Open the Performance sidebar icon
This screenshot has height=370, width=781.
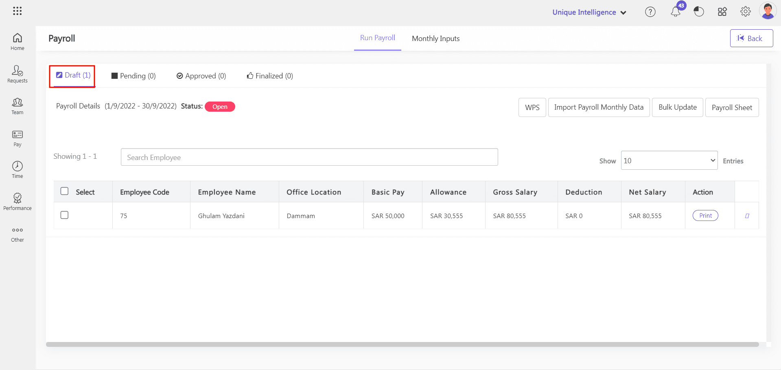(x=18, y=201)
